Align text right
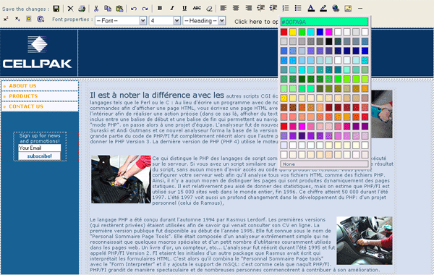Screen dimensions: 434x275 pyautogui.click(x=248, y=8)
